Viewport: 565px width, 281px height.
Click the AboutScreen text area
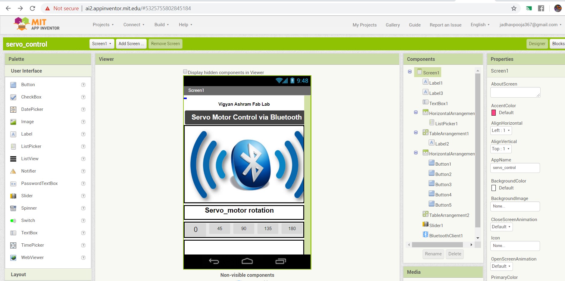pos(515,92)
